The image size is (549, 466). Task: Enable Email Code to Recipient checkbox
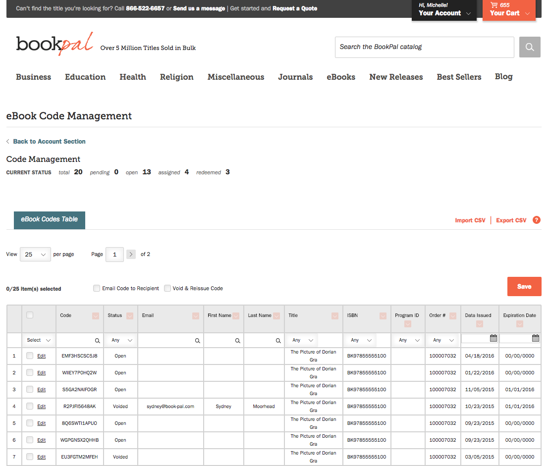[x=97, y=288]
